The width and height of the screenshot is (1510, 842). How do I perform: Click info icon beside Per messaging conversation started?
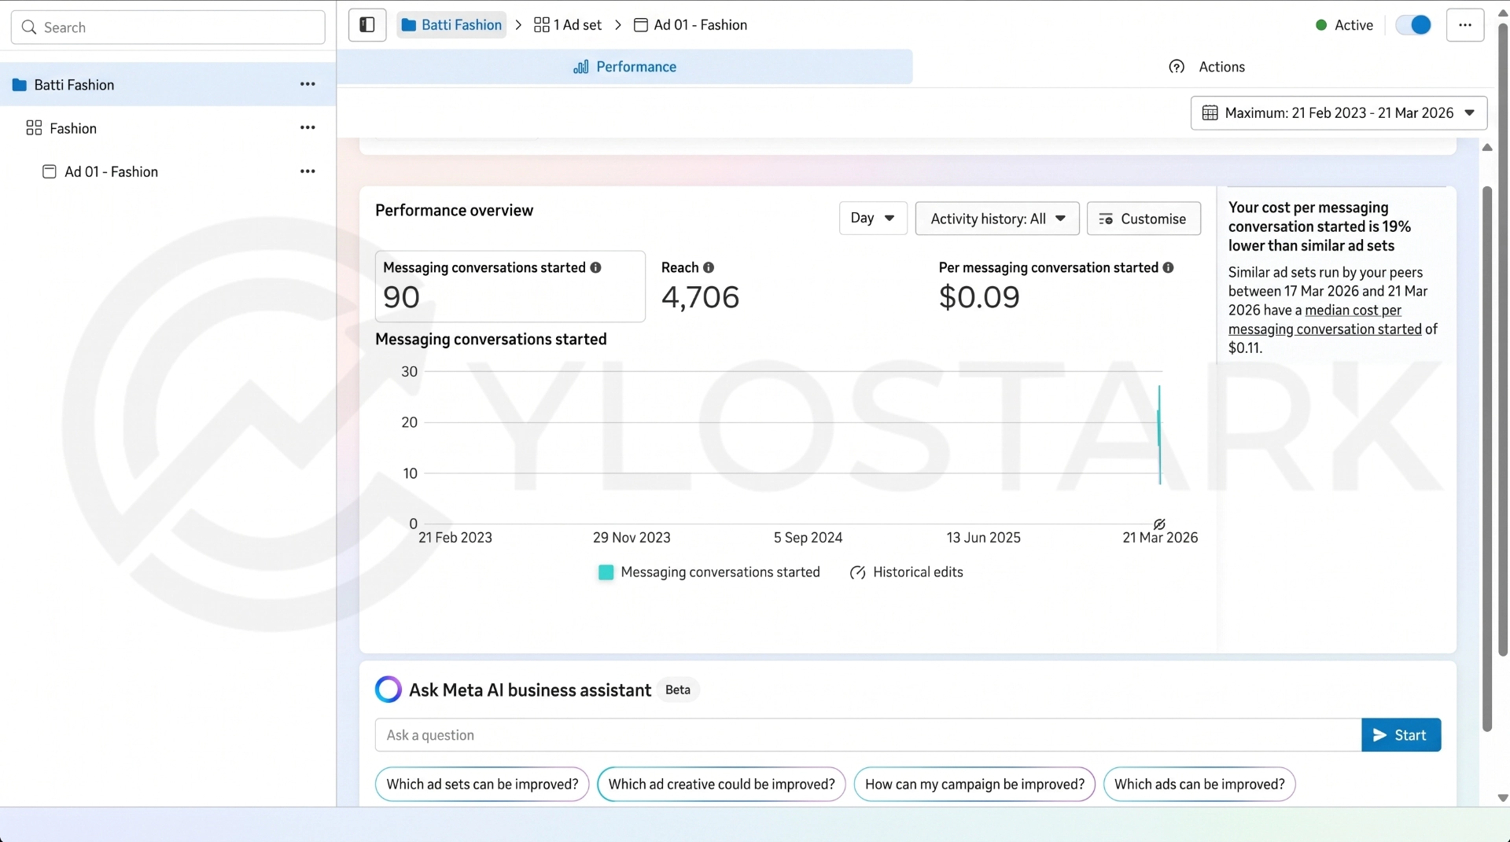1168,267
